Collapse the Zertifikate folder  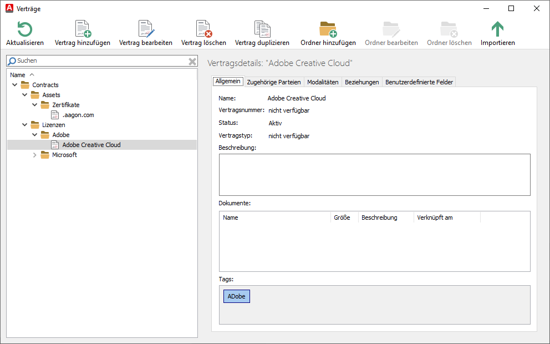(x=35, y=105)
